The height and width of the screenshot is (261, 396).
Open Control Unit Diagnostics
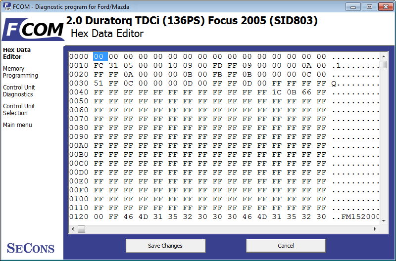click(x=19, y=91)
